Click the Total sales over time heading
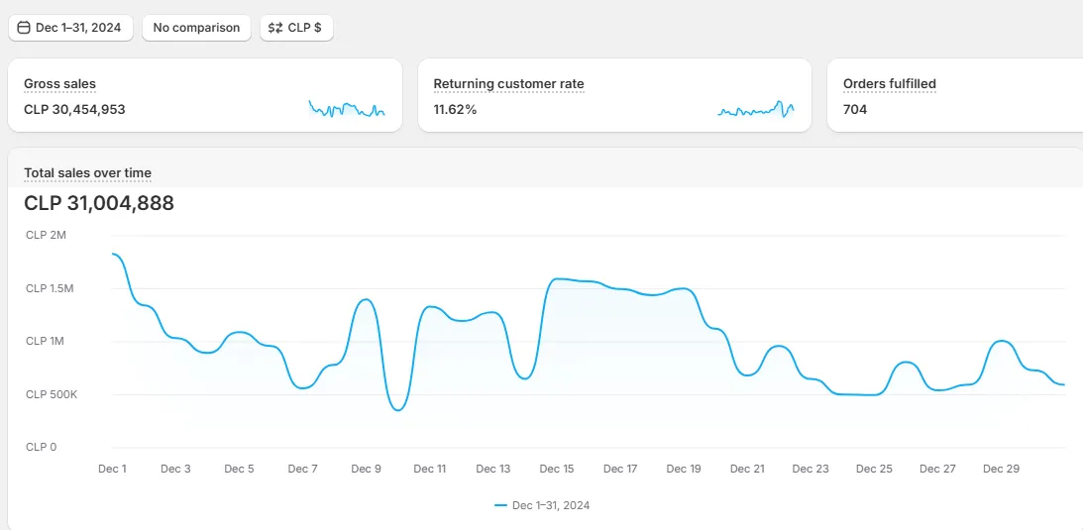The width and height of the screenshot is (1083, 530). [x=87, y=173]
